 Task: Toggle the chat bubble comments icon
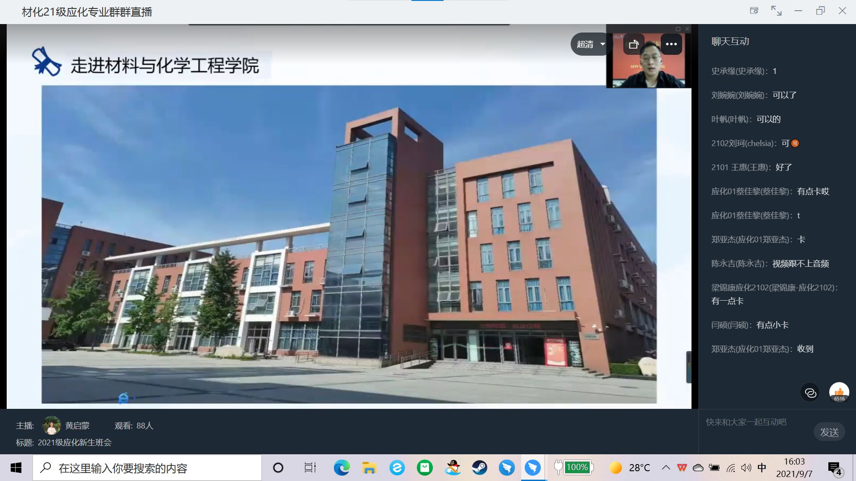pyautogui.click(x=810, y=392)
